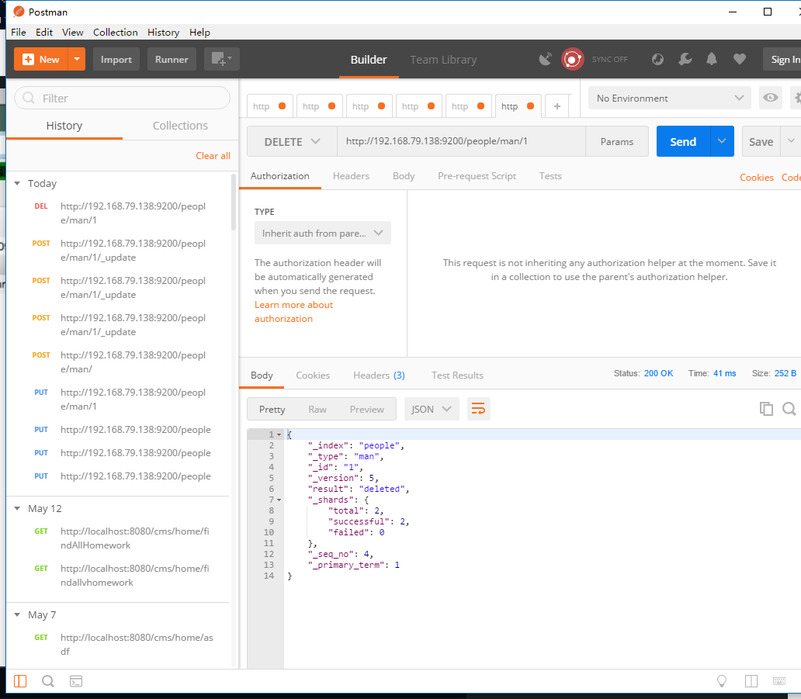Screen dimensions: 801x699
Task: Open the No Environment dropdown
Action: (670, 99)
